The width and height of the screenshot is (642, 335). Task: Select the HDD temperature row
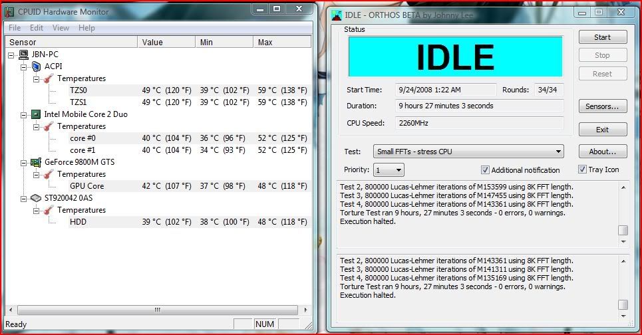pos(189,222)
